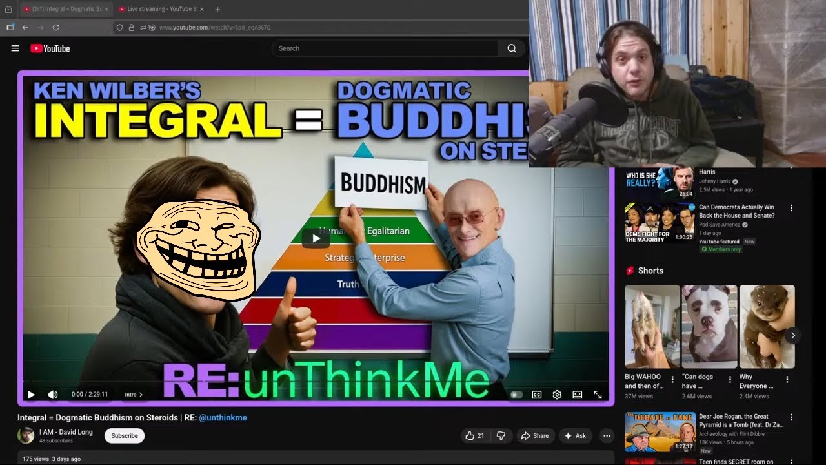Open the Who Is She Really video thumbnail
The height and width of the screenshot is (465, 826).
[660, 183]
